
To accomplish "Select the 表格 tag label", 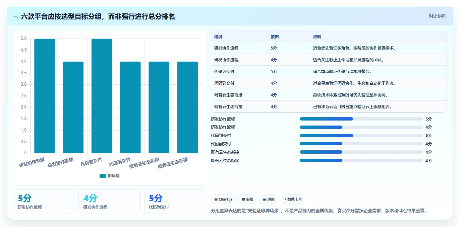I will pyautogui.click(x=249, y=199).
